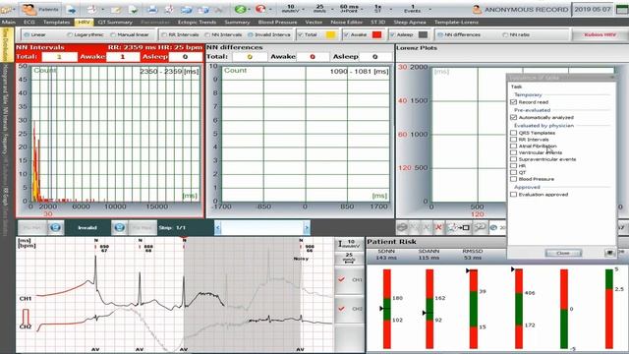This screenshot has height=354, width=629.
Task: Open the Ectopic Trends tab
Action: (197, 22)
